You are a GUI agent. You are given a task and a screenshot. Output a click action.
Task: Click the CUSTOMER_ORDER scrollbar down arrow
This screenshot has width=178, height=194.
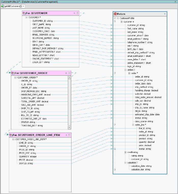coord(69,127)
